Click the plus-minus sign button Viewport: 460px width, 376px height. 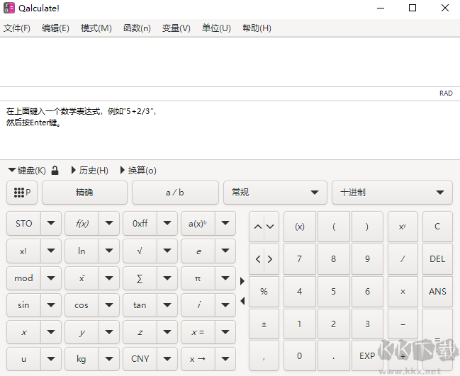pos(264,324)
